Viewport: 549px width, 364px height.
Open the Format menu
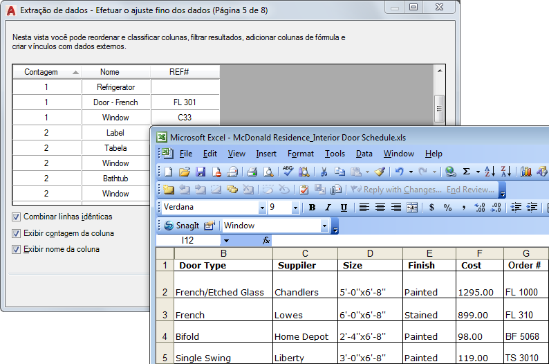tap(301, 154)
